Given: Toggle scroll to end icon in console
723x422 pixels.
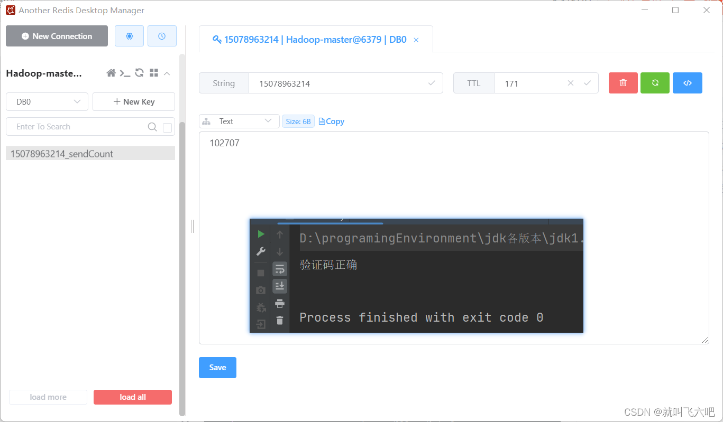Looking at the screenshot, I should [280, 286].
